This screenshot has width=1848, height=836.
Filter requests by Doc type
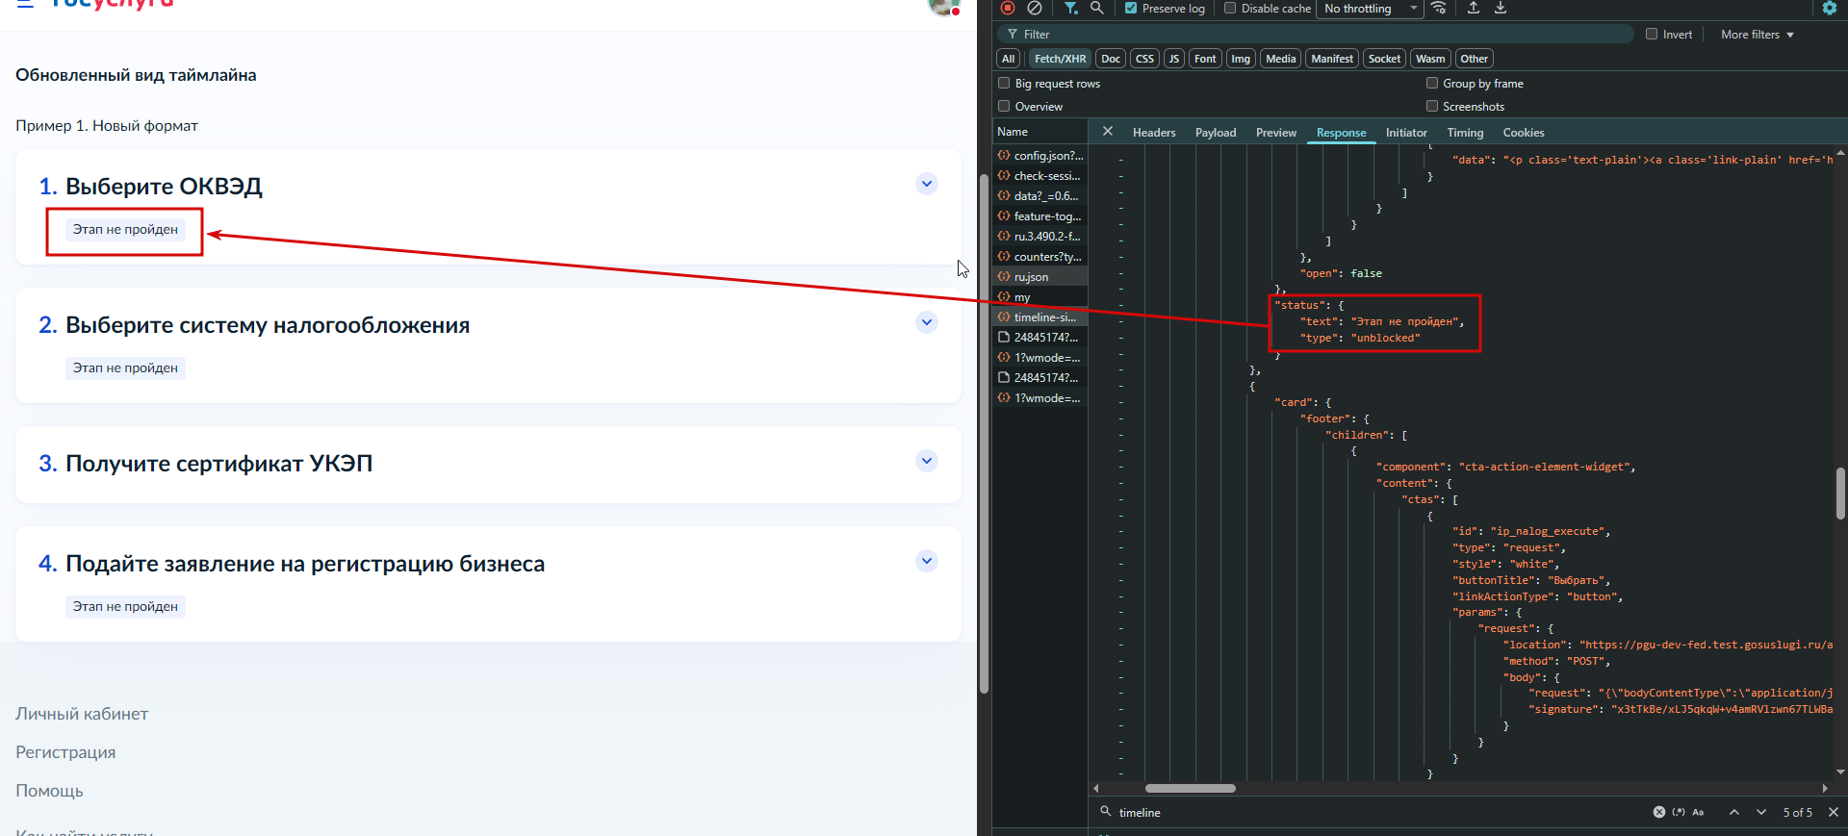click(x=1111, y=59)
